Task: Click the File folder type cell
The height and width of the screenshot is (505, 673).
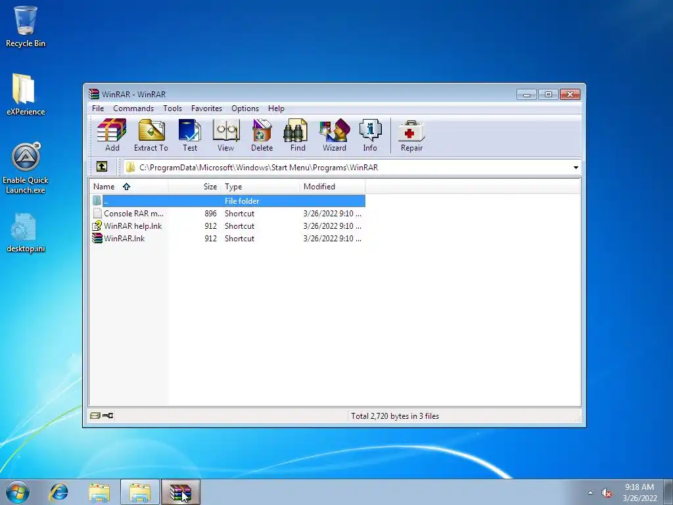Action: (x=242, y=201)
